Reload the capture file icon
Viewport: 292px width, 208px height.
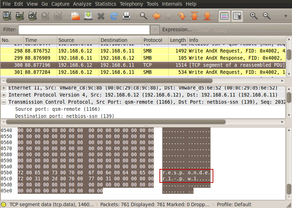[114, 16]
